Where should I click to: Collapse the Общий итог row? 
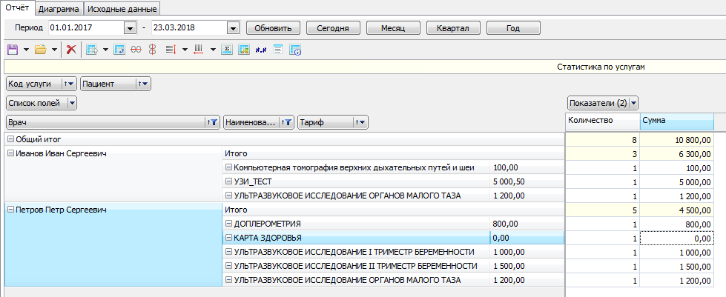(x=10, y=139)
